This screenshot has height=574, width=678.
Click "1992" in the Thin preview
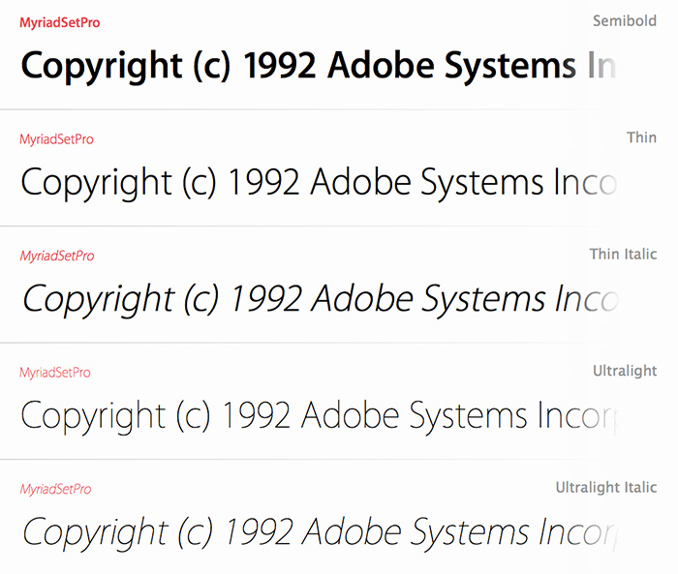coord(263,182)
